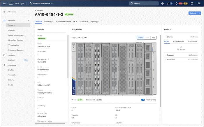Click the Properties panel vertical scrollbar

tap(160, 71)
